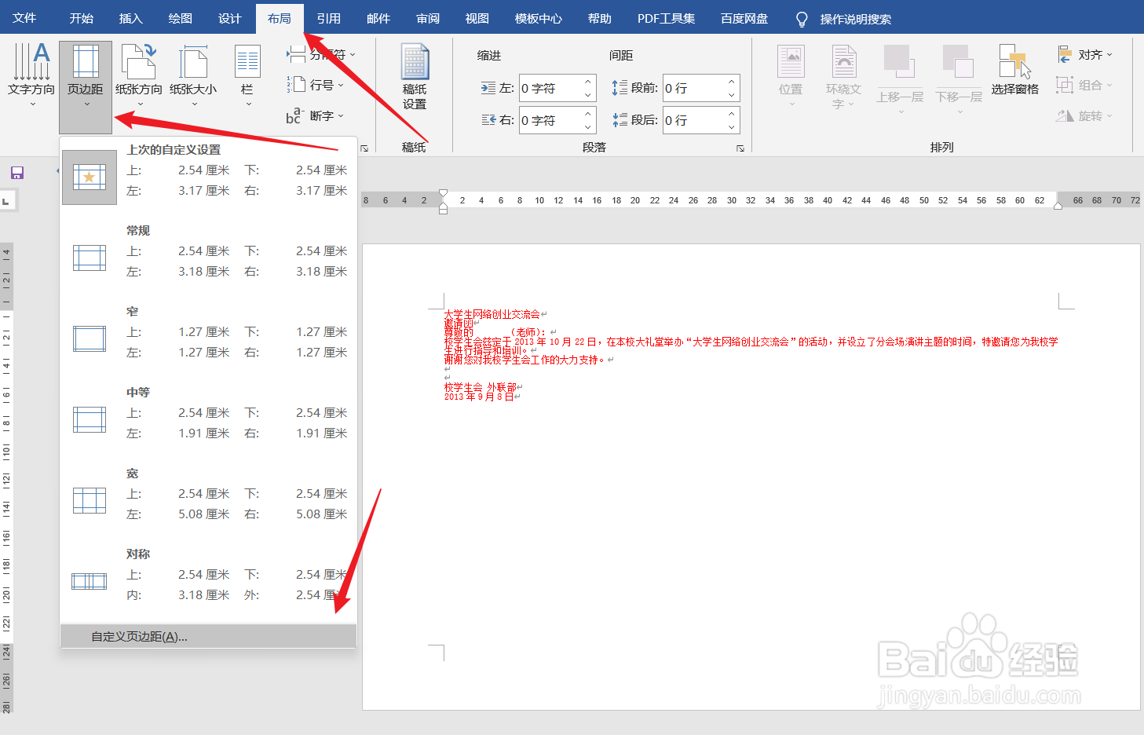Open the 文字方向 text direction tool
This screenshot has width=1144, height=735.
pyautogui.click(x=31, y=75)
